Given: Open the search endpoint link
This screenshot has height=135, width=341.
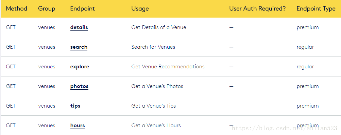Looking at the screenshot, I should [79, 47].
